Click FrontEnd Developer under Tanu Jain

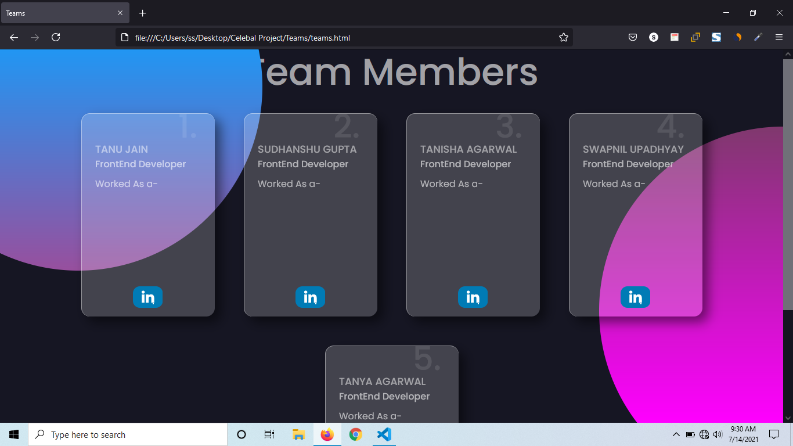point(140,164)
